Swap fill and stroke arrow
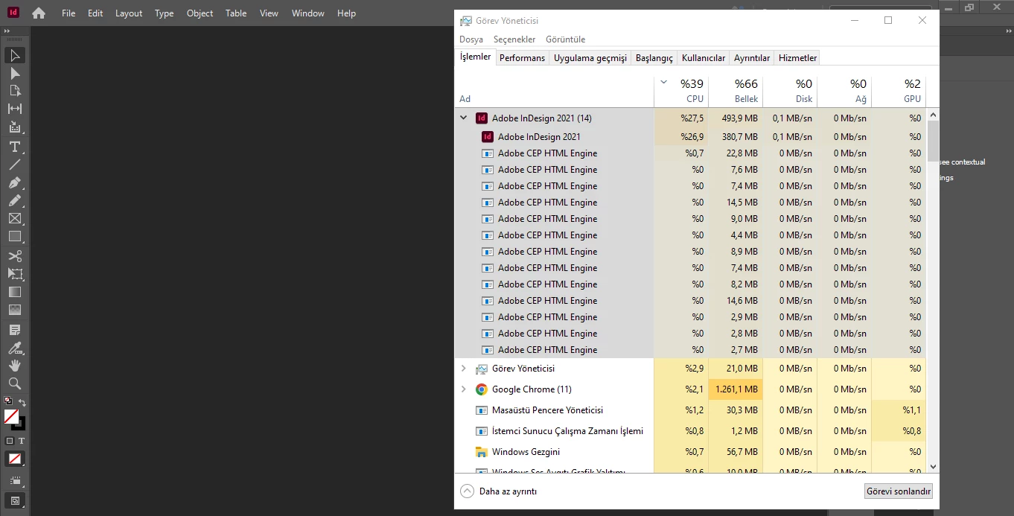Screen dimensions: 1014x516 pos(22,402)
